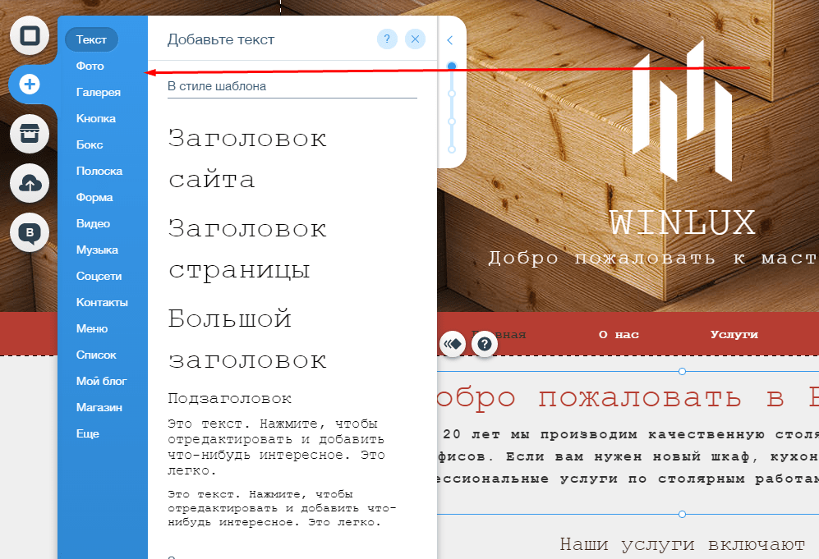
Task: Select the Контакты category
Action: (x=102, y=302)
